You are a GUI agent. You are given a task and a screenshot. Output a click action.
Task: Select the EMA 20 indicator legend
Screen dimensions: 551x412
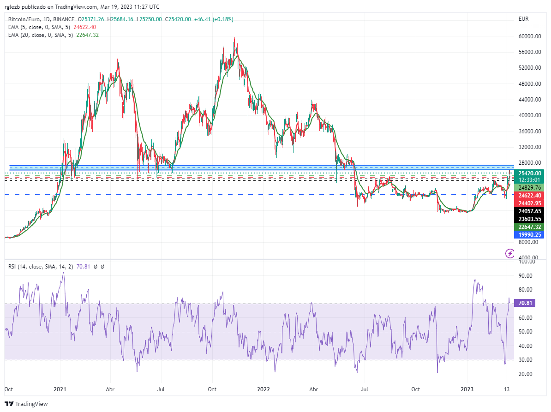[40, 35]
